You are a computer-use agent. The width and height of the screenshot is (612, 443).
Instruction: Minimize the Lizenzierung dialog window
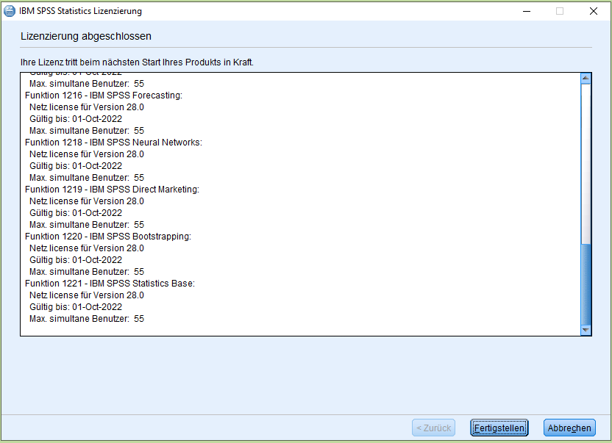(x=527, y=11)
